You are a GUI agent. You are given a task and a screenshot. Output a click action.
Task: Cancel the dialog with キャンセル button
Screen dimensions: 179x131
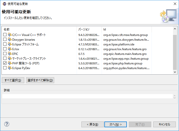[x=165, y=124]
